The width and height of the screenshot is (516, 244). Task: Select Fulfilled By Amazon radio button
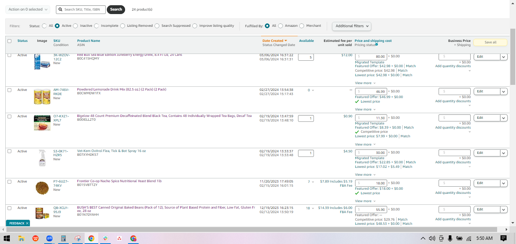[x=280, y=26]
